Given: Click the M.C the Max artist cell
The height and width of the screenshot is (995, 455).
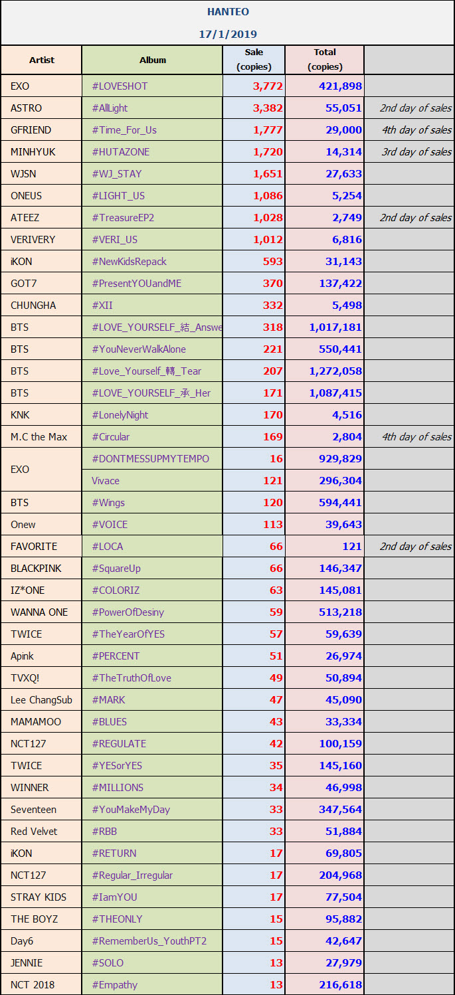Looking at the screenshot, I should pyautogui.click(x=39, y=437).
